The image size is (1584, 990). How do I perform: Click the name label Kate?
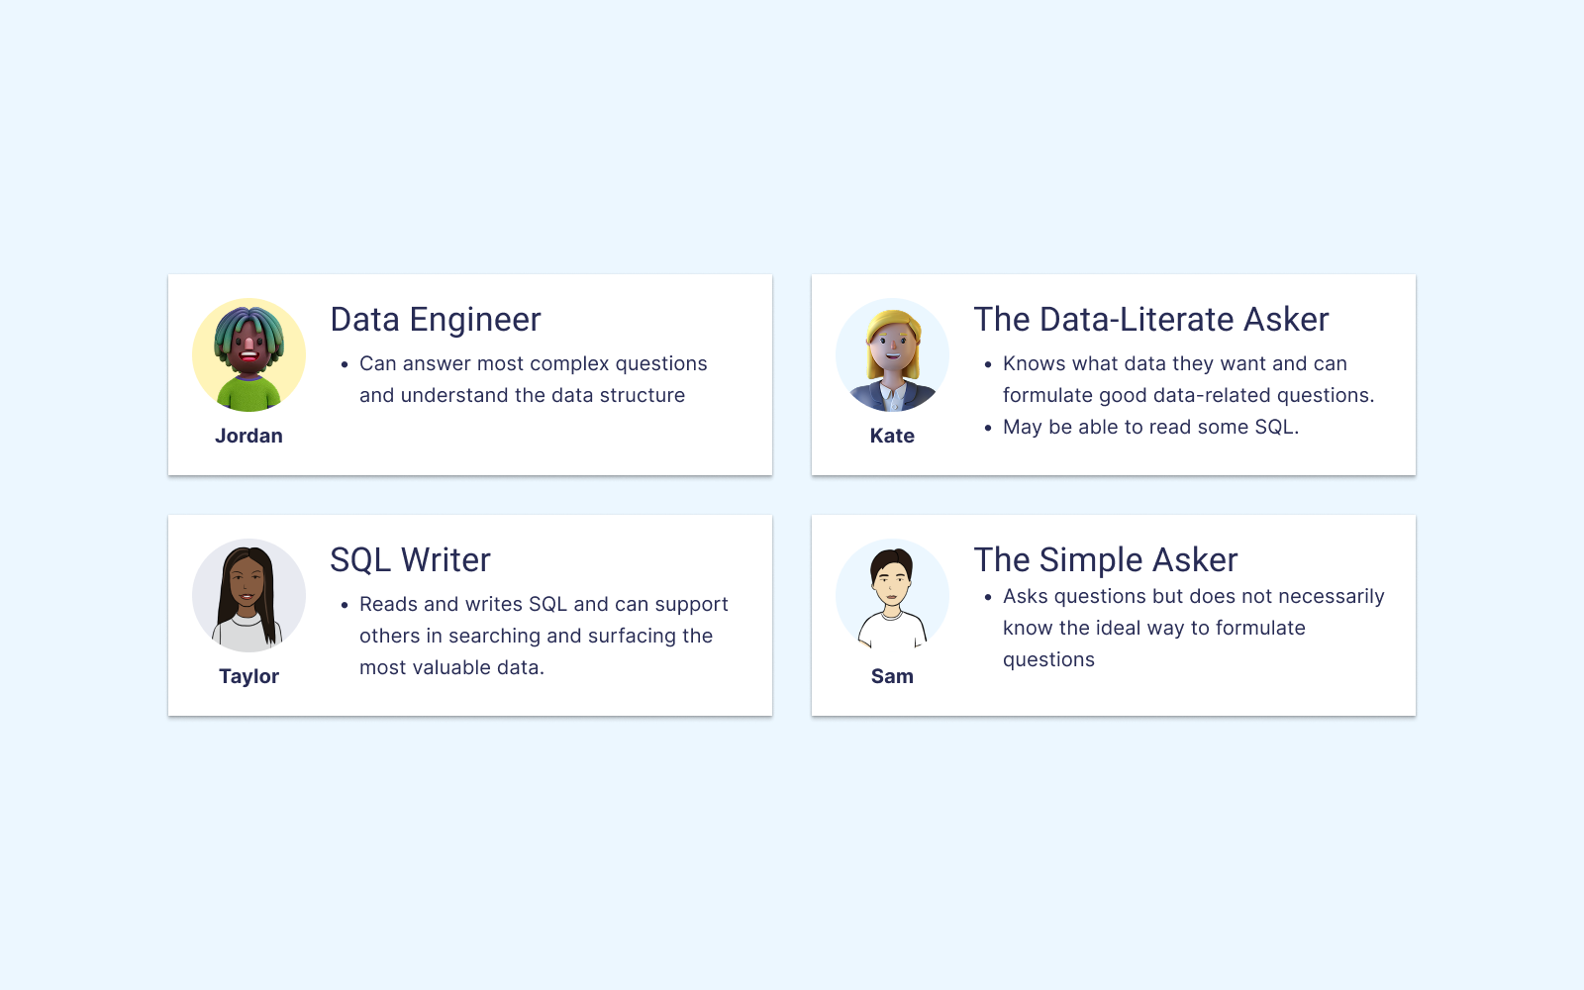(x=892, y=436)
